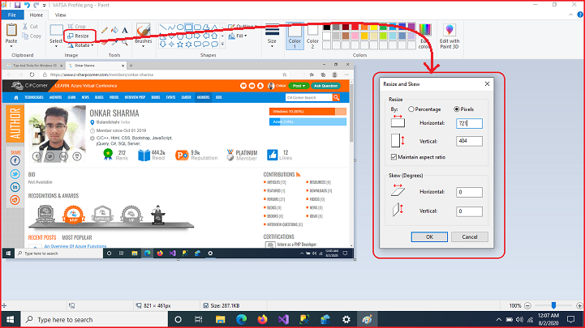Select the Line shape

tap(162, 28)
